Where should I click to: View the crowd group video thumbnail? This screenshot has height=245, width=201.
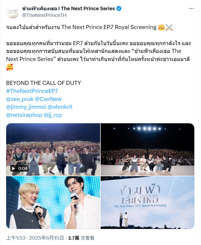(53, 150)
